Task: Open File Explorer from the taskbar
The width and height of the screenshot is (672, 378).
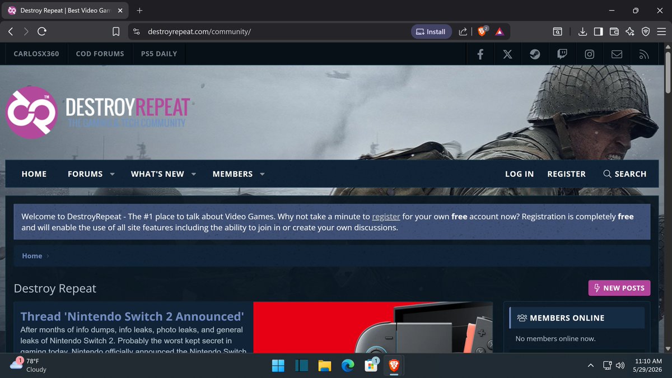Action: point(325,366)
